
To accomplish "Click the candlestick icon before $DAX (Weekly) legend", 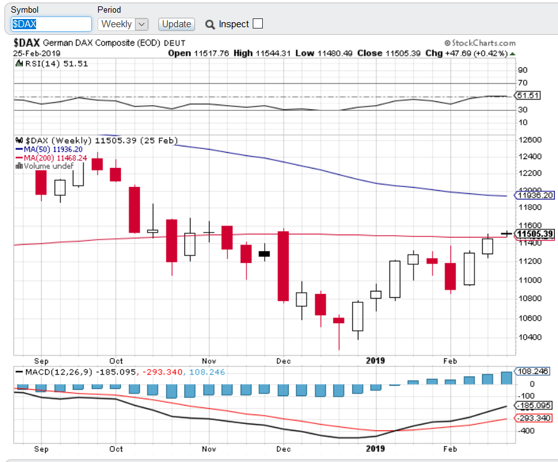I will (x=19, y=140).
